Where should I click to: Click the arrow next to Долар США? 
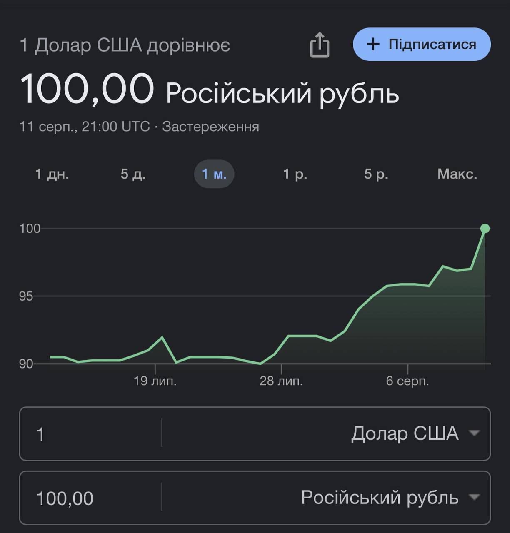pyautogui.click(x=474, y=433)
